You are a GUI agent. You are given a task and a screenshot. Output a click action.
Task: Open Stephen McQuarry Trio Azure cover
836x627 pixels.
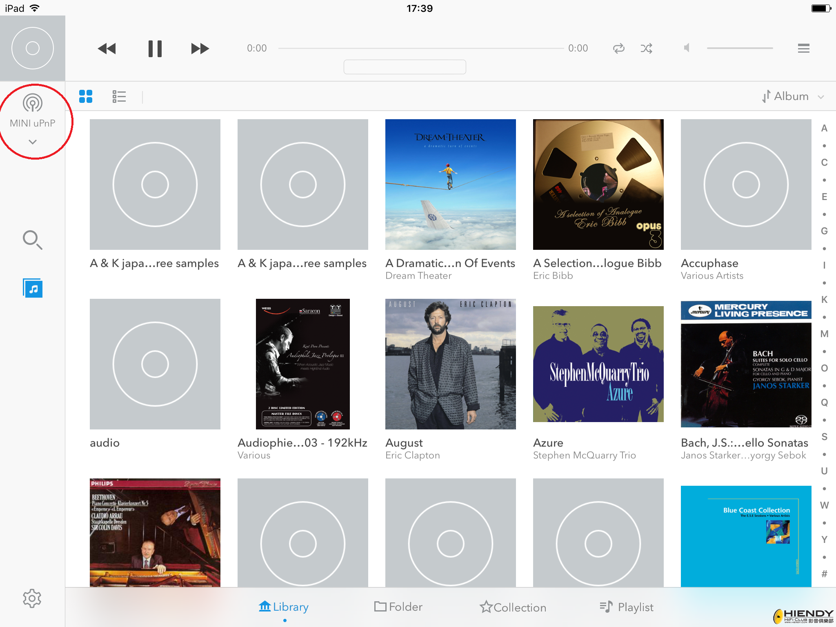(598, 364)
